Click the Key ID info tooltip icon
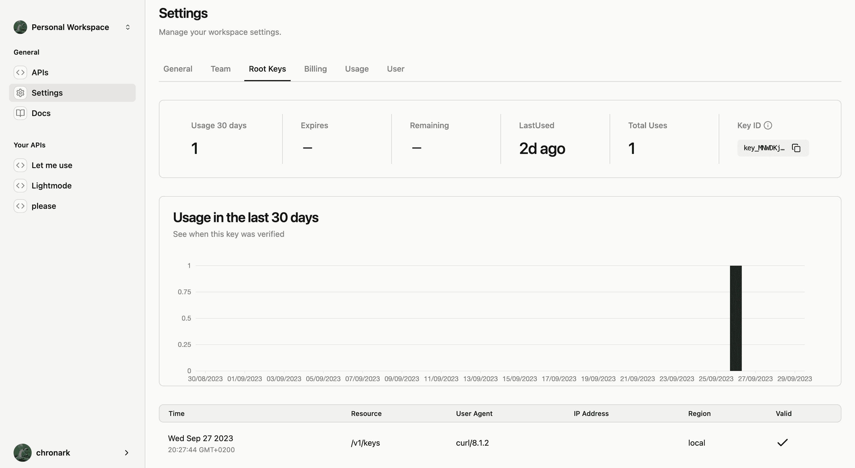 click(769, 126)
